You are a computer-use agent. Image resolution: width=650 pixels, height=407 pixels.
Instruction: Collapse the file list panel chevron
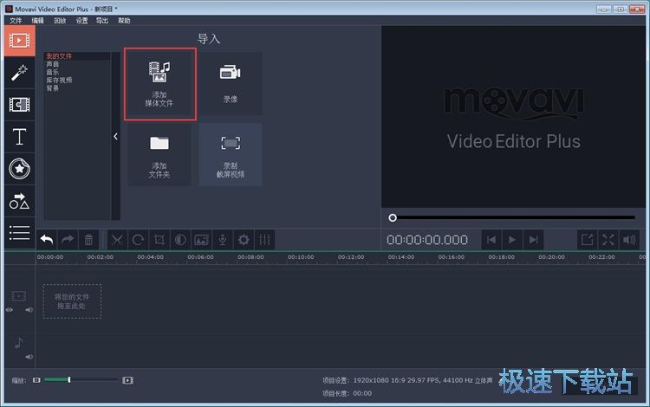tap(115, 136)
